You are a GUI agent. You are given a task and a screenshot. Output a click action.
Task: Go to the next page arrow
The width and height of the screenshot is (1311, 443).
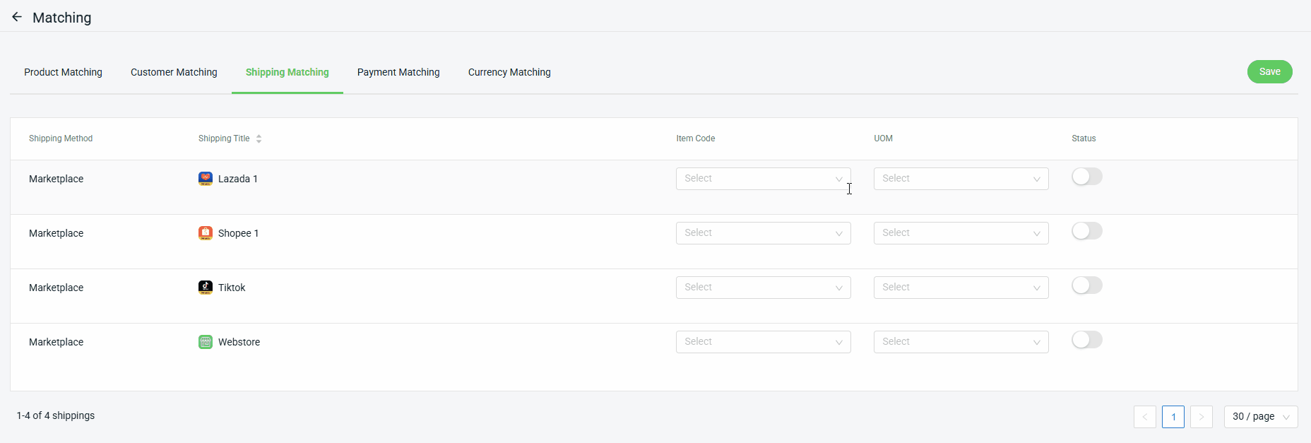tap(1201, 417)
